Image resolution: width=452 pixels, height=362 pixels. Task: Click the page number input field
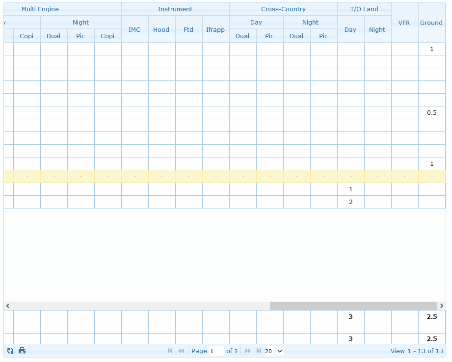216,351
